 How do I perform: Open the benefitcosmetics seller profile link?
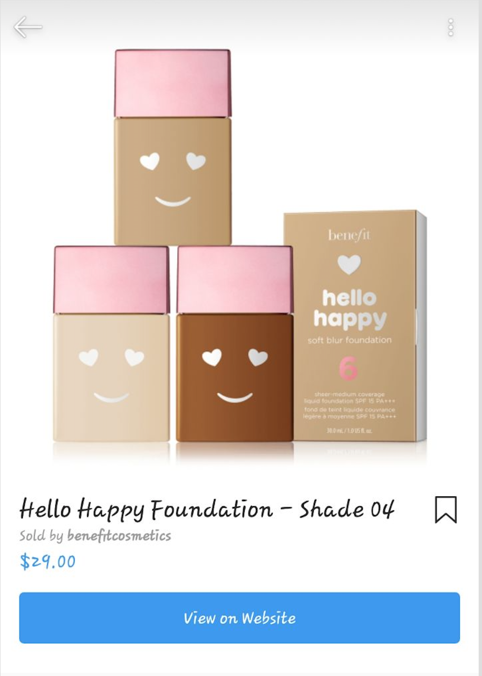pyautogui.click(x=119, y=536)
